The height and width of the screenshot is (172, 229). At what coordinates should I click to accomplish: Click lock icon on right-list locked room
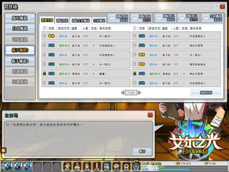click(x=135, y=73)
